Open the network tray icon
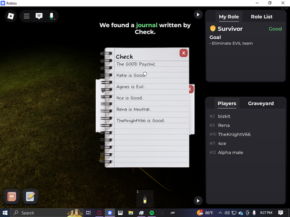 [234, 213]
